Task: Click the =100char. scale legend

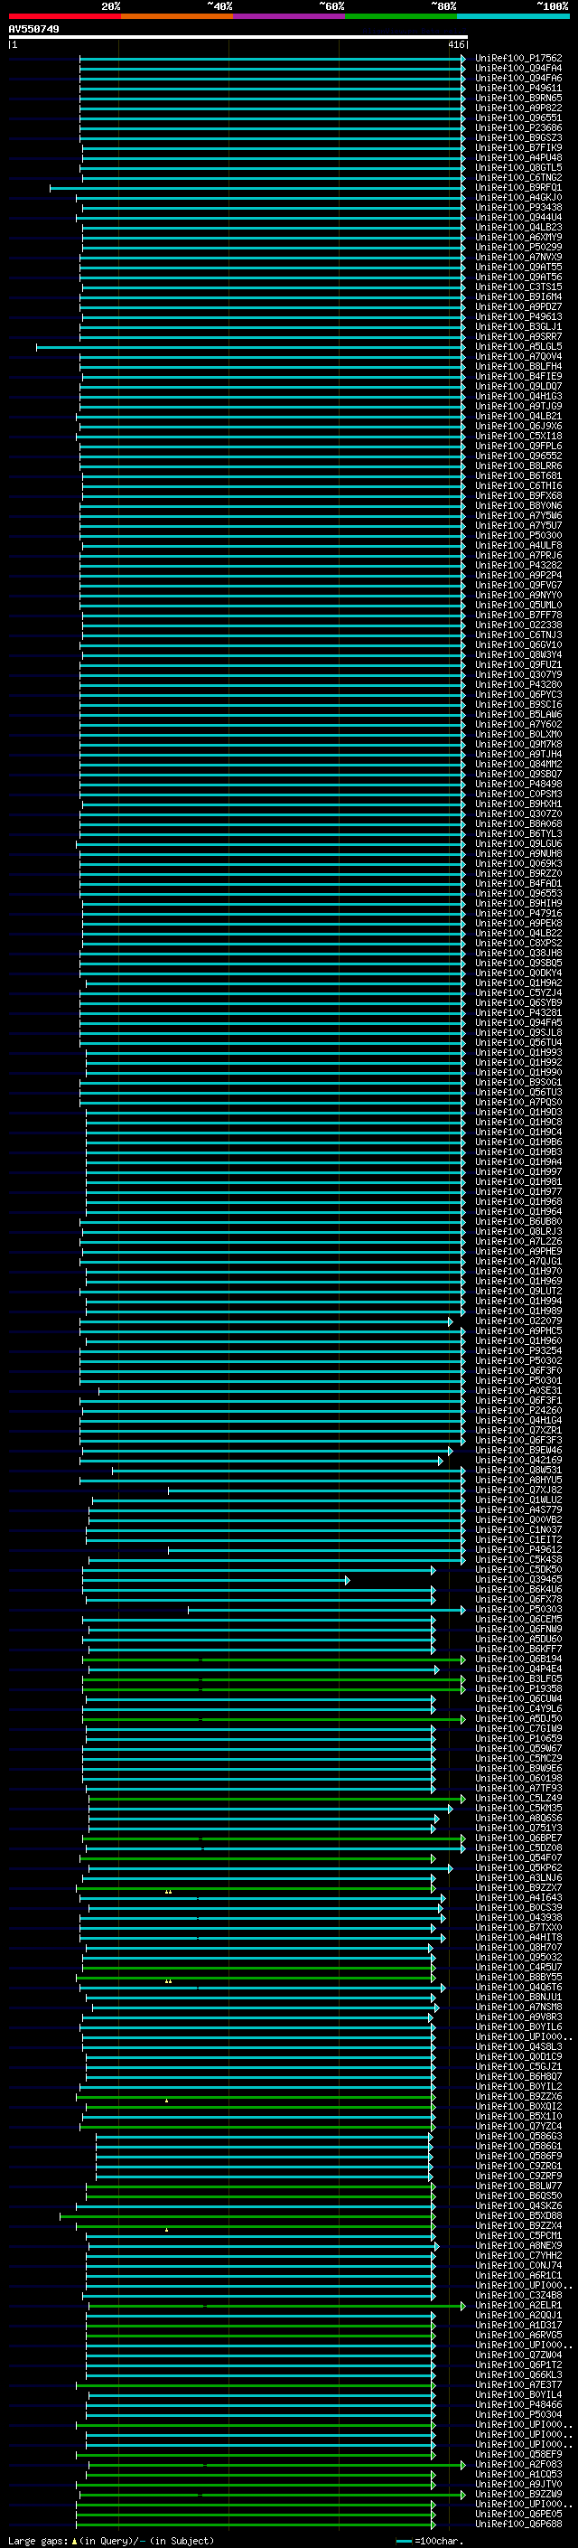Action: point(429,2541)
